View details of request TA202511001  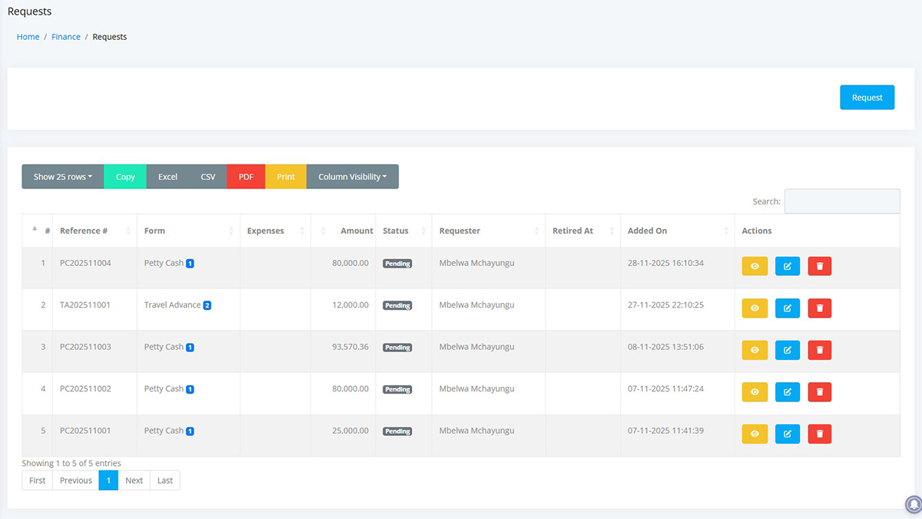[755, 308]
